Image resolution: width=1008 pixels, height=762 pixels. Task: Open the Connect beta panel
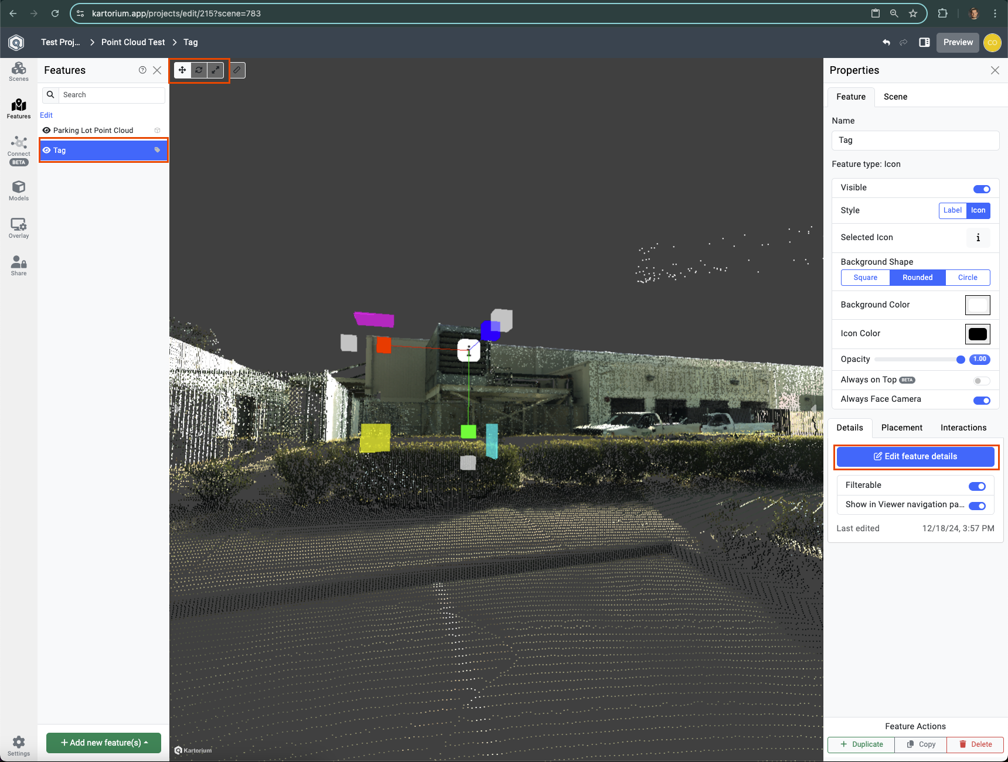click(x=19, y=151)
